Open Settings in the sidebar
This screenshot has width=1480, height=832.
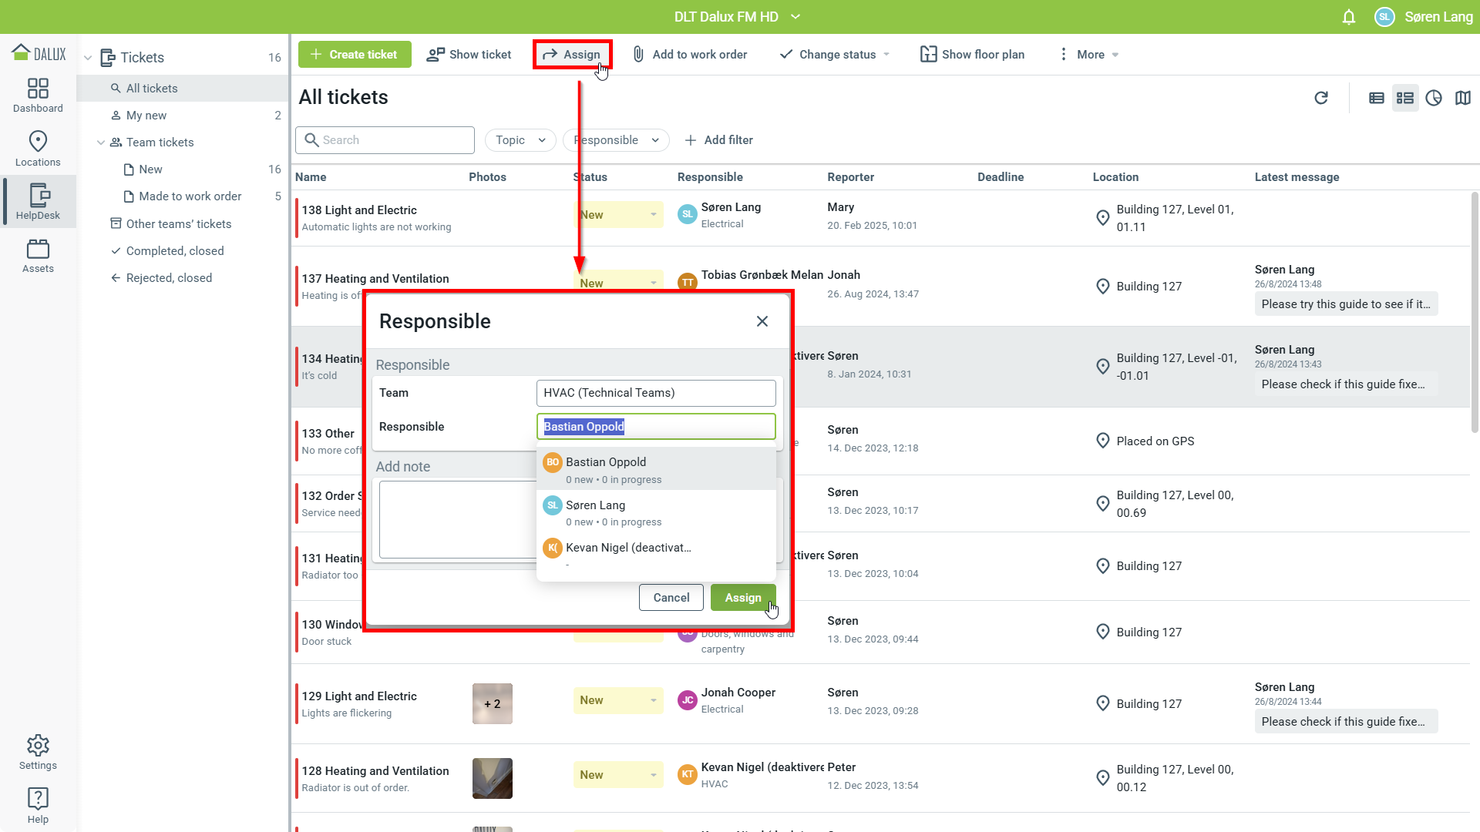pos(38,752)
